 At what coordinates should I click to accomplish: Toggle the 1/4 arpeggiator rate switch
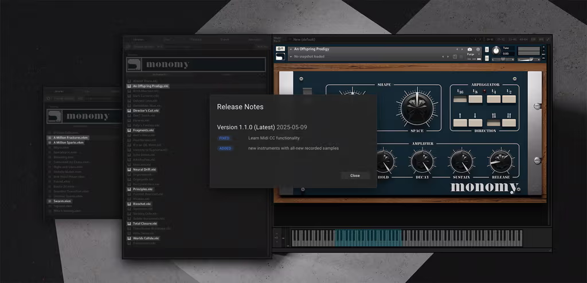pos(494,99)
